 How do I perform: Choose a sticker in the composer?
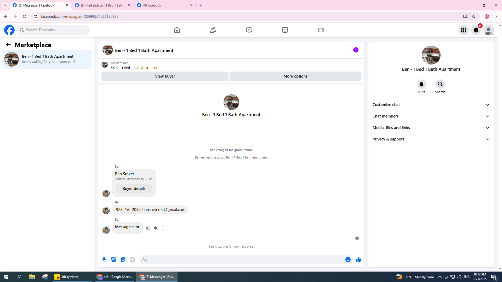[x=123, y=260]
